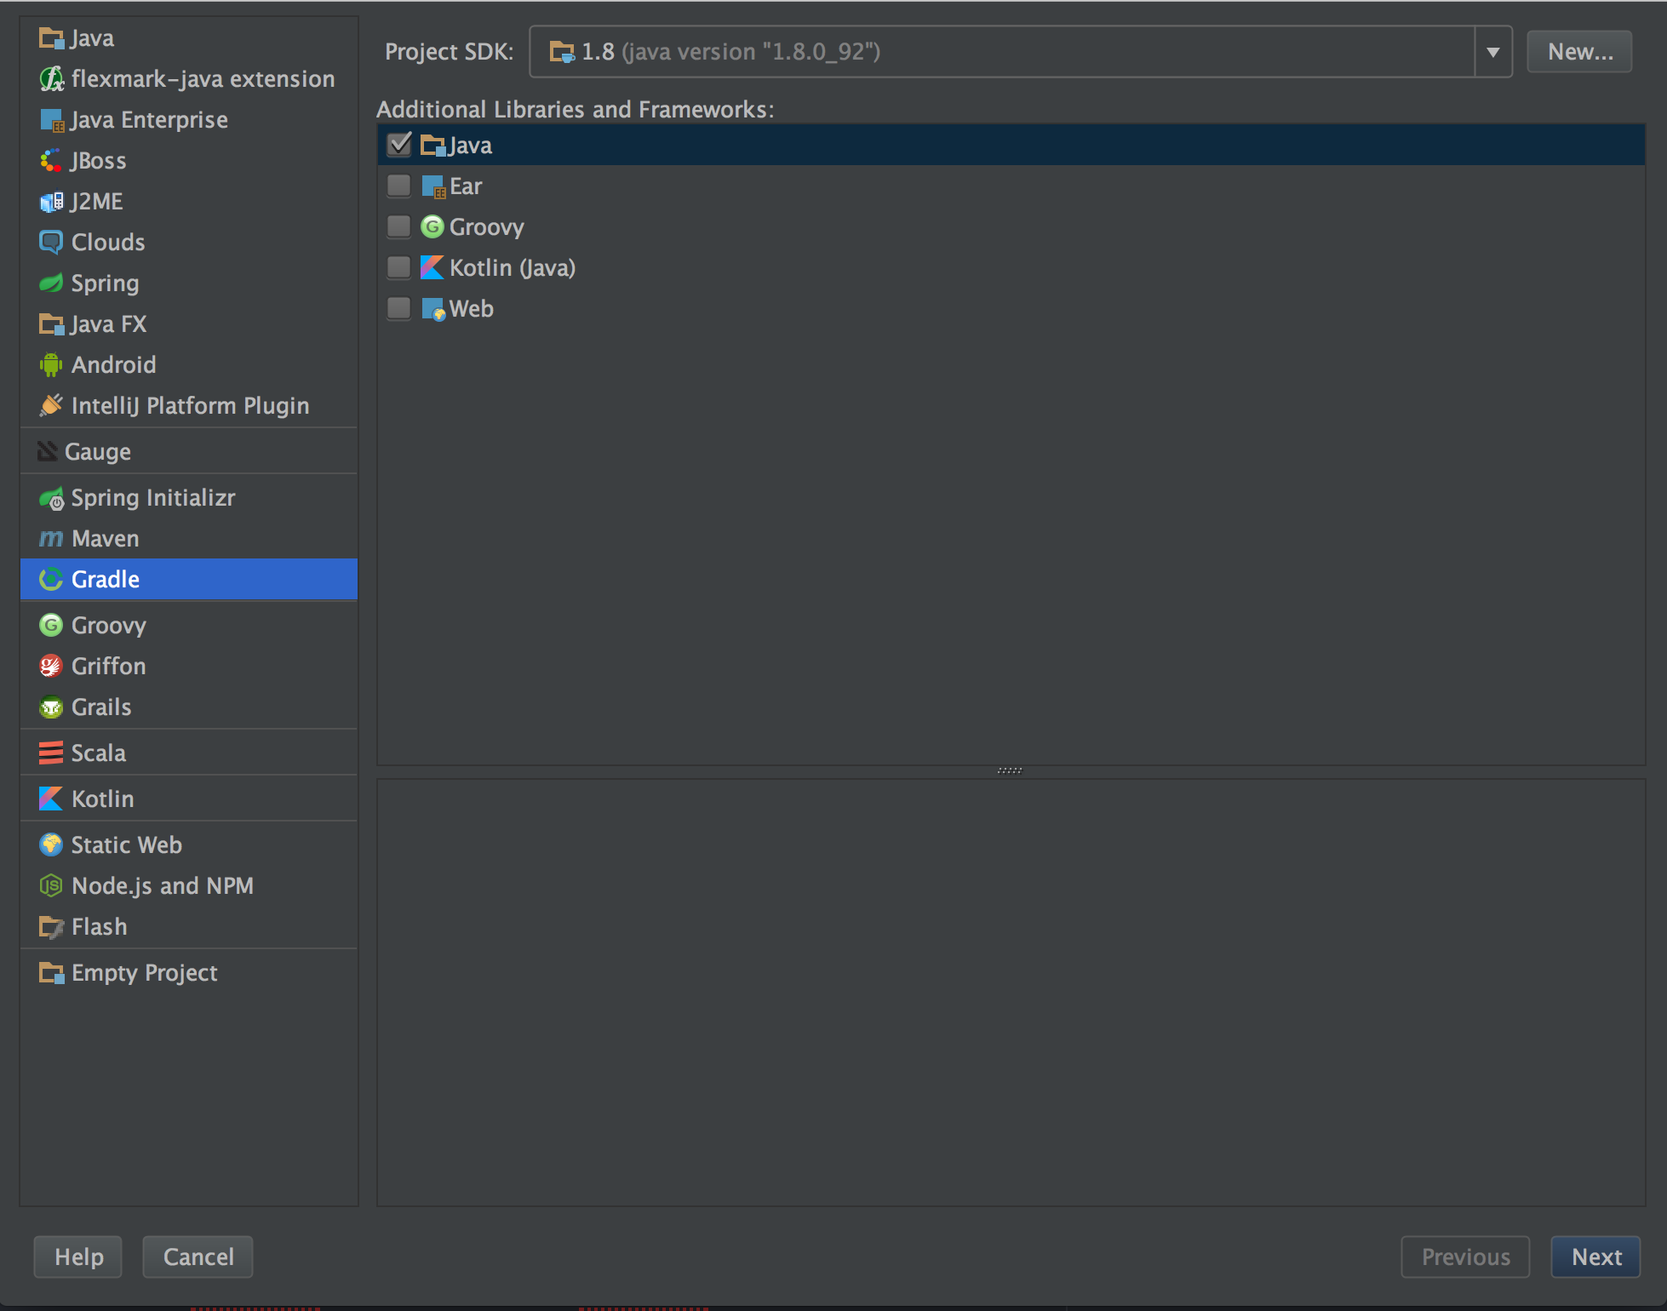Click the Java project type icon in sidebar
This screenshot has height=1311, width=1667.
(x=51, y=38)
